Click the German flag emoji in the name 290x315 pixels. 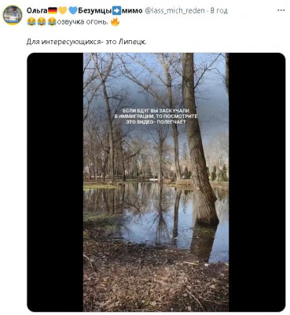pyautogui.click(x=53, y=10)
